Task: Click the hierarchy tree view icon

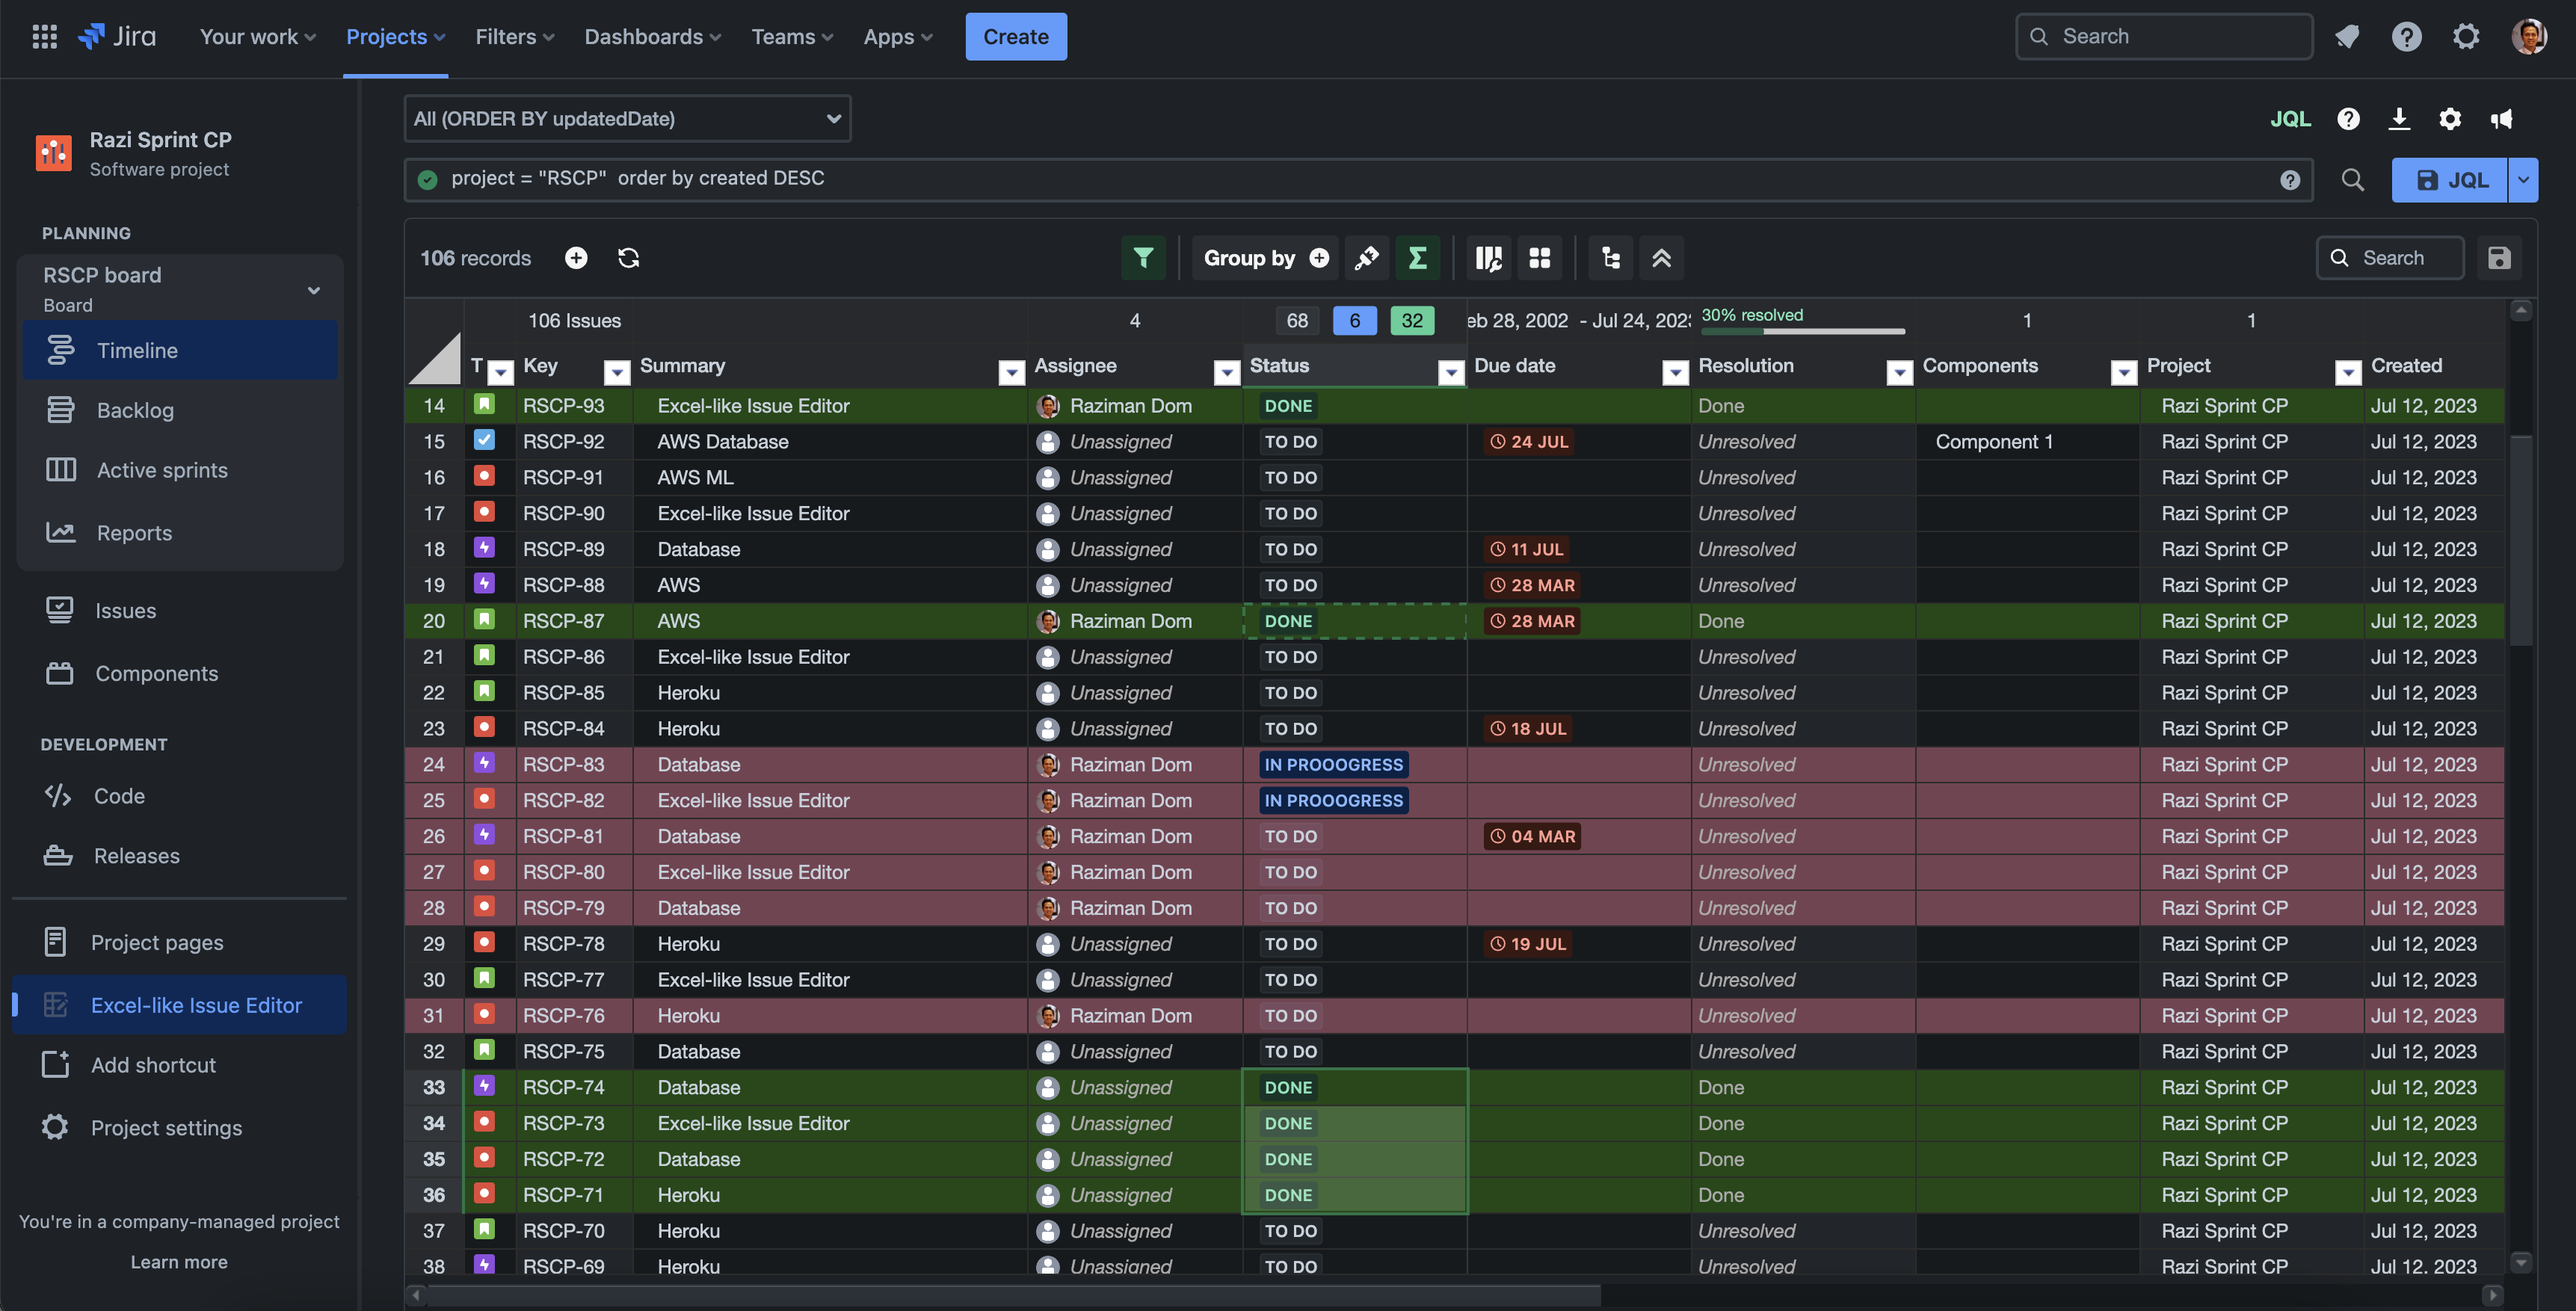Action: [x=1610, y=258]
